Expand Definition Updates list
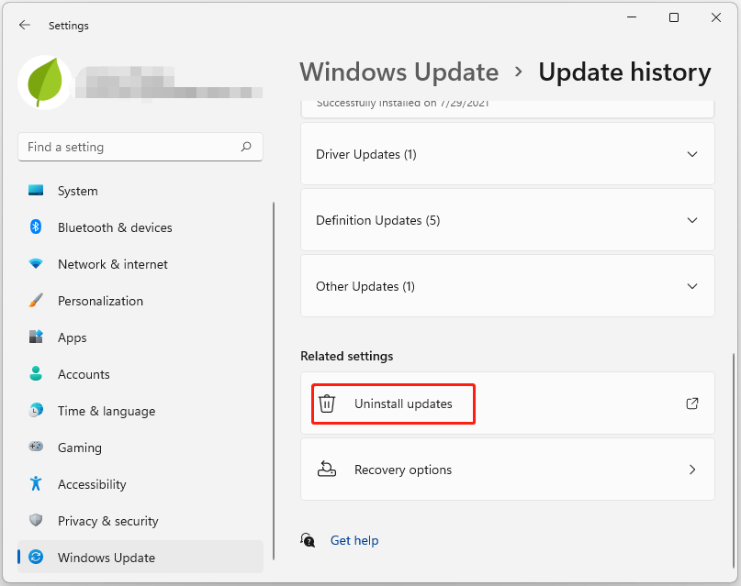 tap(508, 220)
